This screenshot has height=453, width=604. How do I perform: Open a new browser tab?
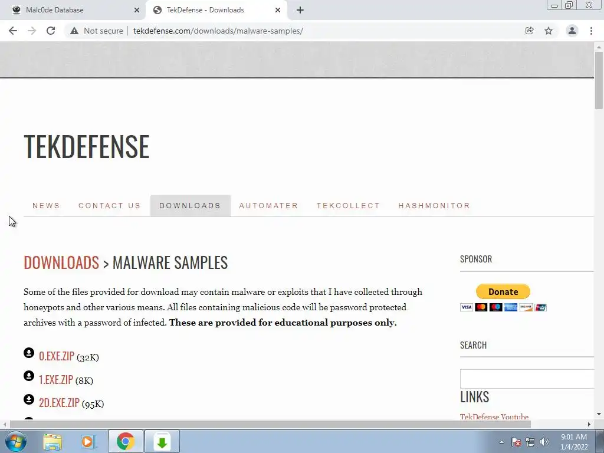coord(300,10)
